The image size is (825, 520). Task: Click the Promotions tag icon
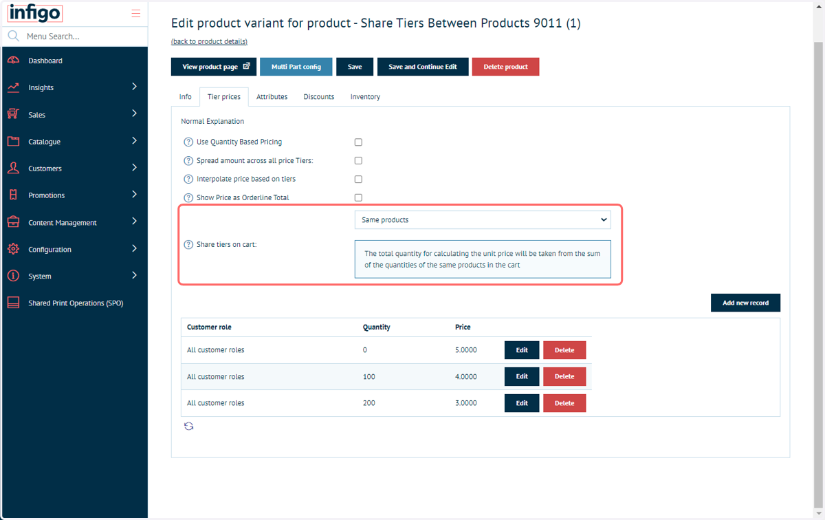point(14,195)
